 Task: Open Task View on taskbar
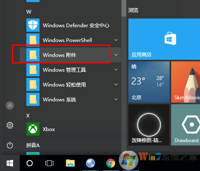pos(49,163)
